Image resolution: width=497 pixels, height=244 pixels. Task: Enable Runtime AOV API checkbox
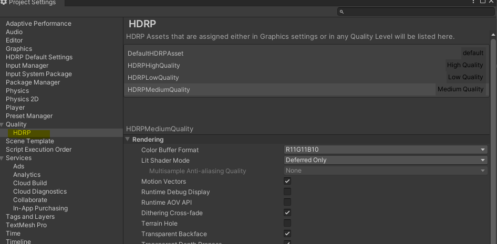(x=287, y=202)
